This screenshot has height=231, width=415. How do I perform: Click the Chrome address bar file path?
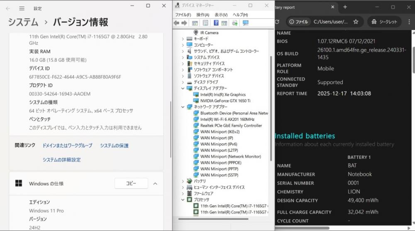tap(331, 22)
